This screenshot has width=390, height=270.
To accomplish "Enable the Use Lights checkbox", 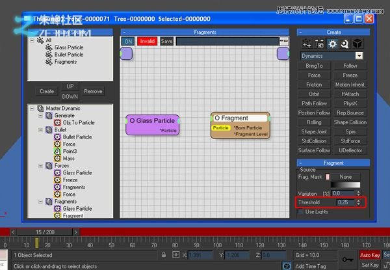I will [301, 211].
